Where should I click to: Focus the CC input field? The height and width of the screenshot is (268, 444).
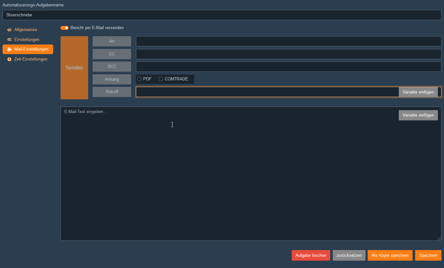(289, 54)
